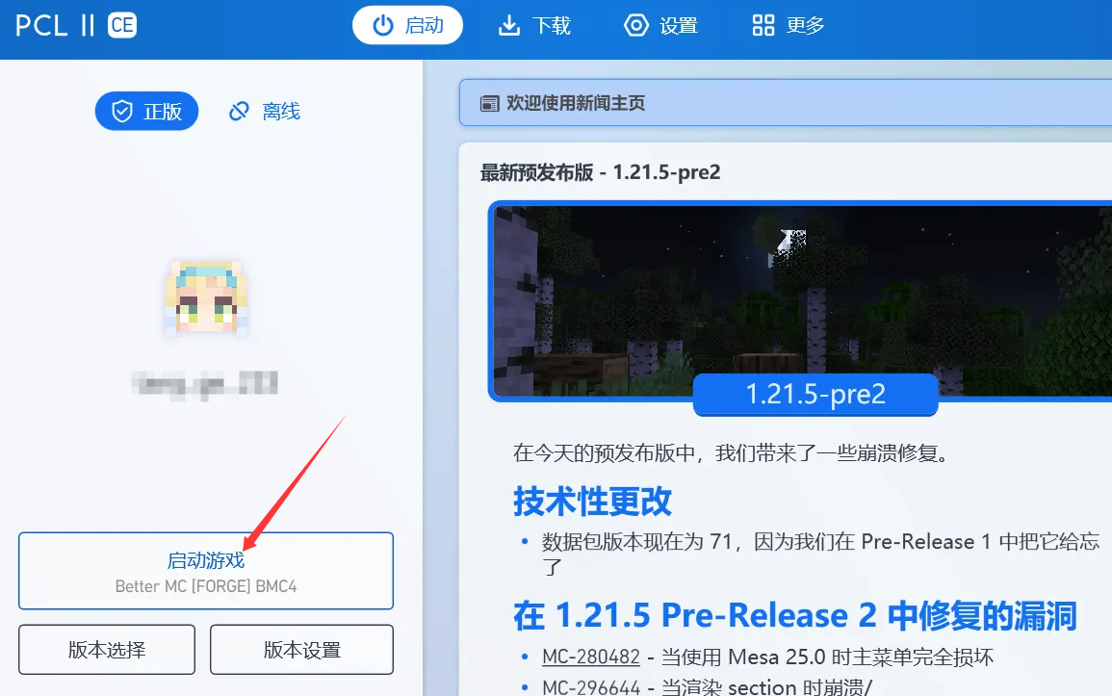Click the newspaper icon in news banner
The height and width of the screenshot is (696, 1112).
click(489, 103)
